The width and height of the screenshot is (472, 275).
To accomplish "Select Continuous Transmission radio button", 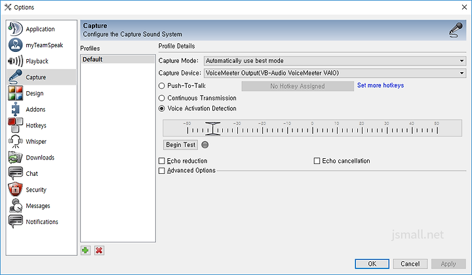I will pos(162,98).
